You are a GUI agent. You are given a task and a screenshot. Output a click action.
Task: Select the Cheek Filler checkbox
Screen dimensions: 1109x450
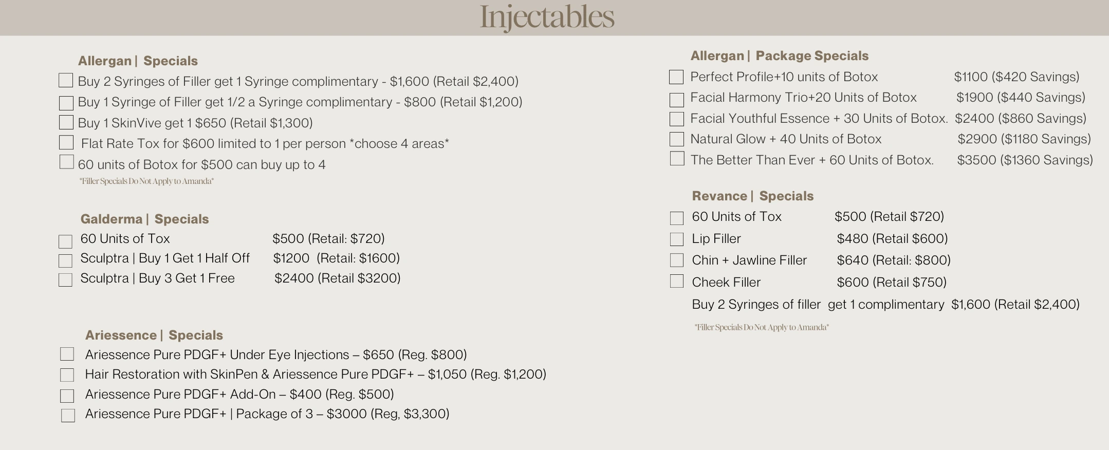click(x=677, y=281)
